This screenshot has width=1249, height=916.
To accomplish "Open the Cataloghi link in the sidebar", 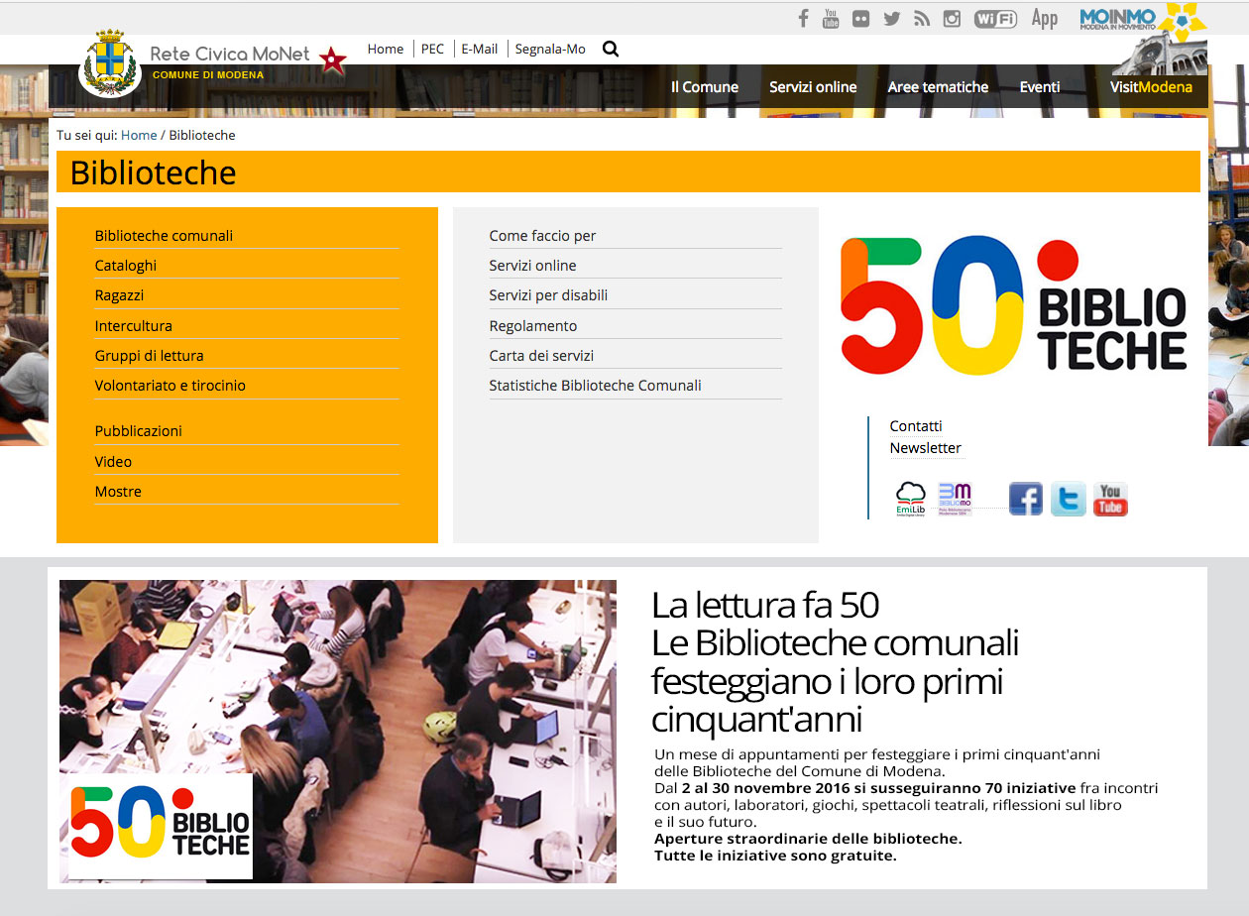I will 125,266.
